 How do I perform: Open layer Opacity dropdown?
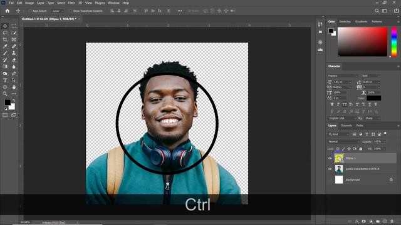[x=384, y=142]
